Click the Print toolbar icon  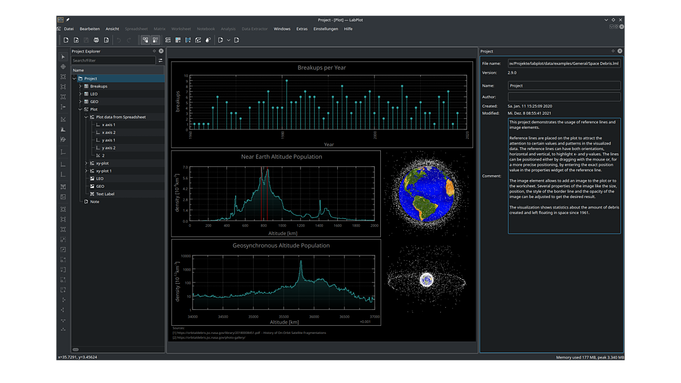96,40
